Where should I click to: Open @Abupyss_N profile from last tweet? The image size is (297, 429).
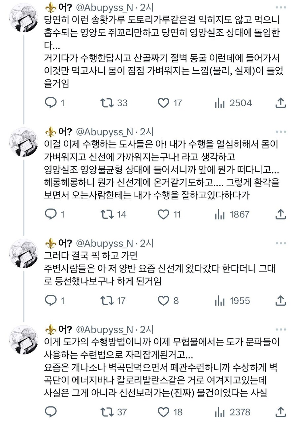[105, 330]
